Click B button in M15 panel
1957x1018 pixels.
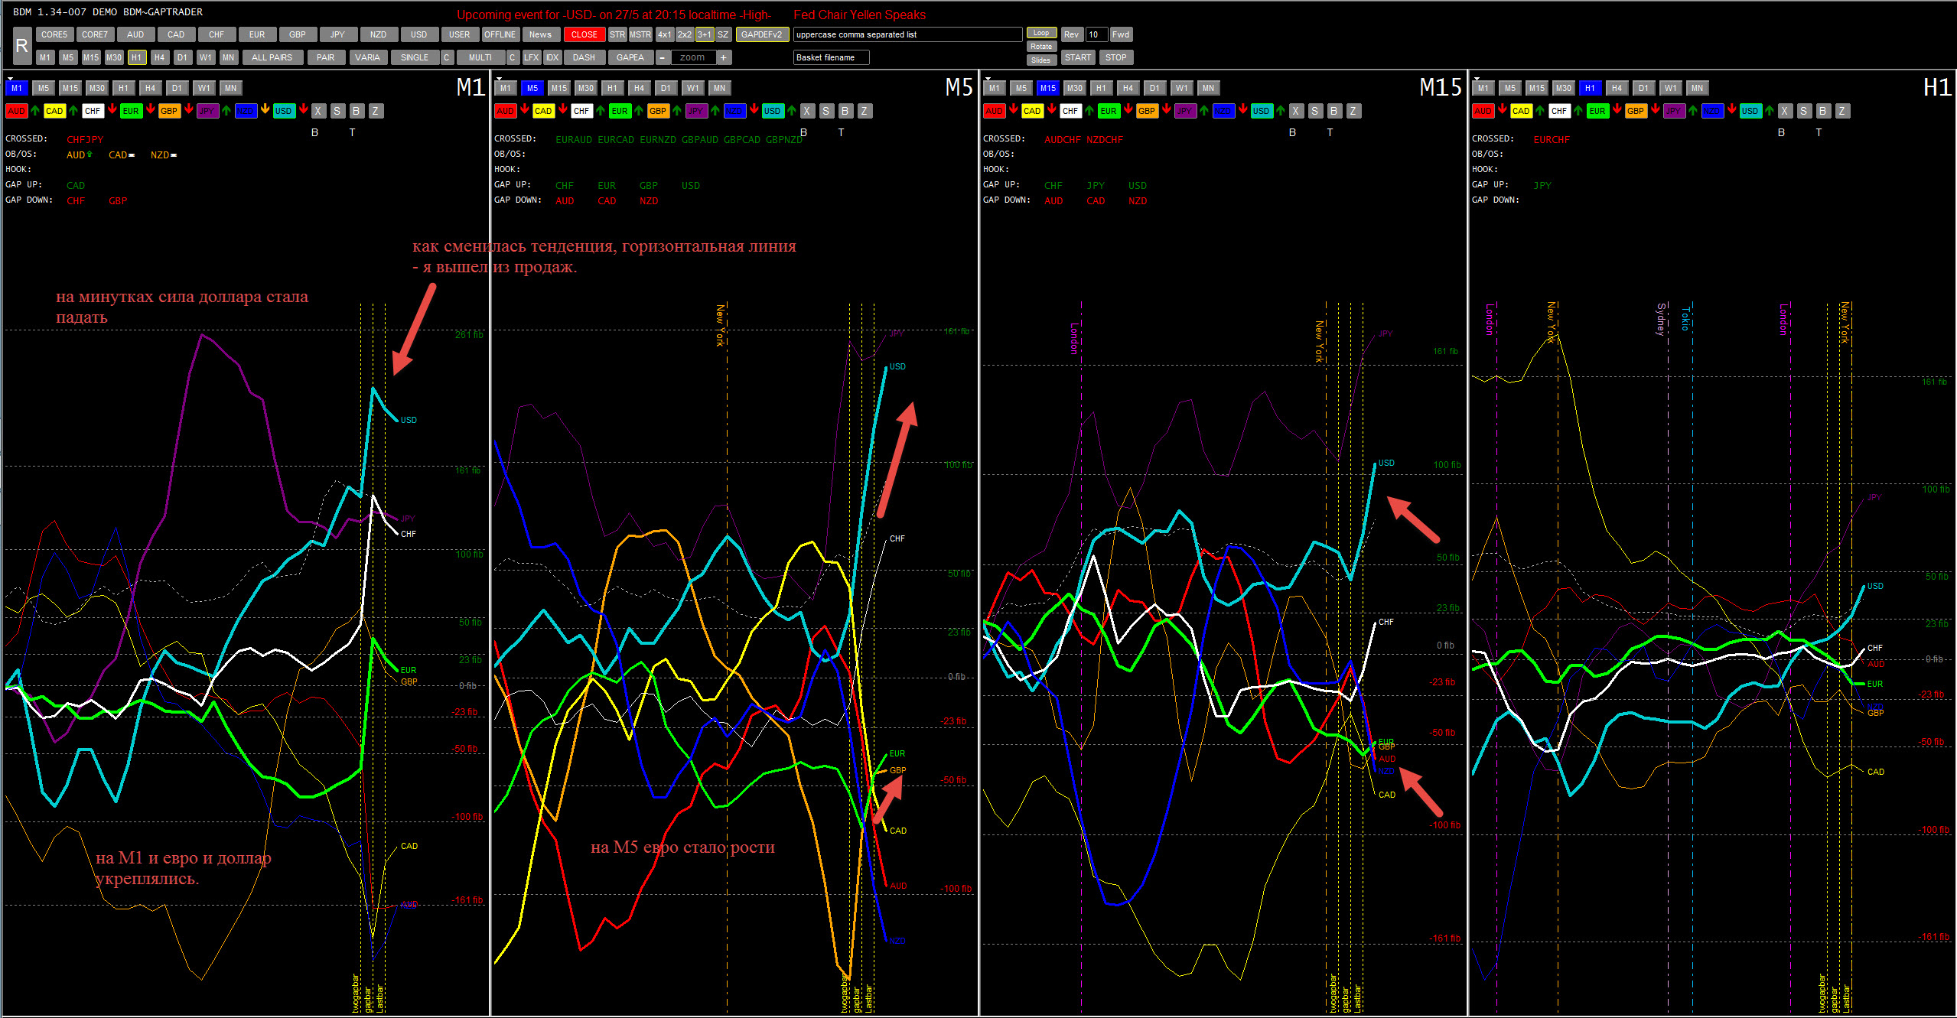[1334, 111]
